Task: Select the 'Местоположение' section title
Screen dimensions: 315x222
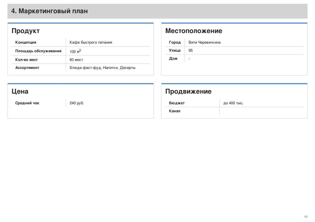Action: click(194, 31)
